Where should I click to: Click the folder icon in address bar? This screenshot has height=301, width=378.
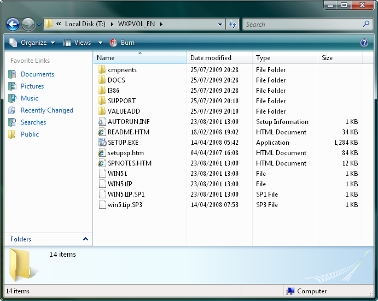[x=49, y=24]
